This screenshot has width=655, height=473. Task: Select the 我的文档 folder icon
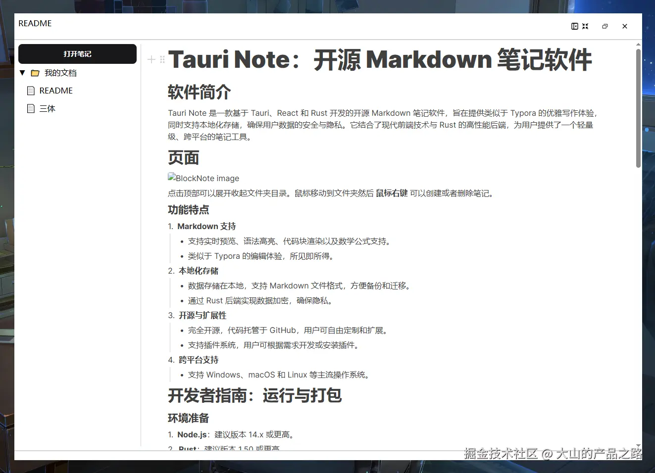pyautogui.click(x=35, y=73)
